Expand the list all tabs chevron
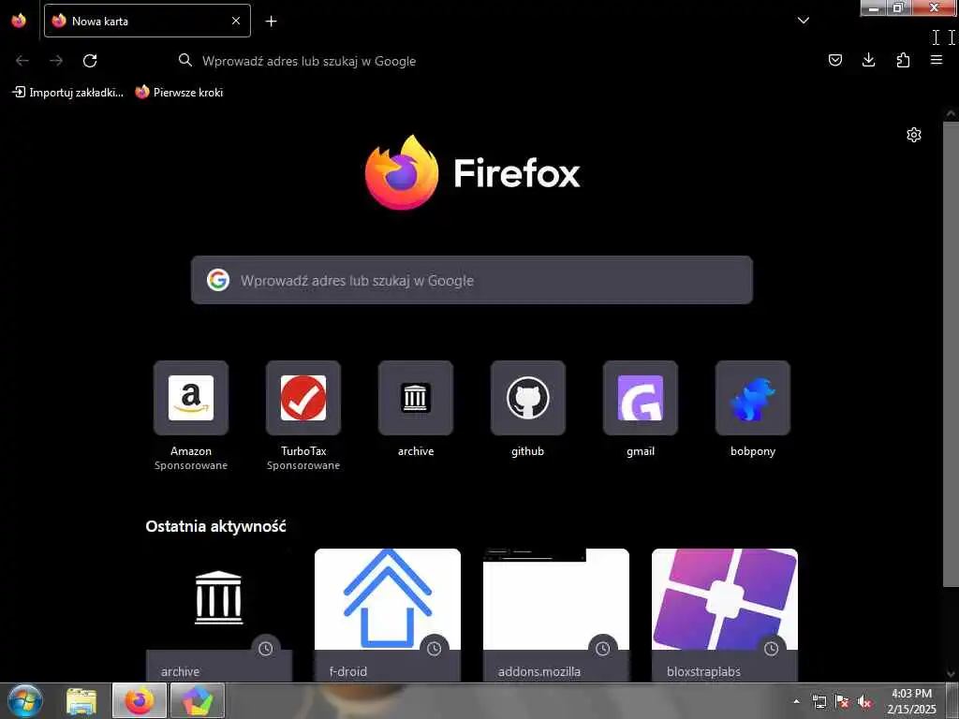The height and width of the screenshot is (719, 959). 803,21
